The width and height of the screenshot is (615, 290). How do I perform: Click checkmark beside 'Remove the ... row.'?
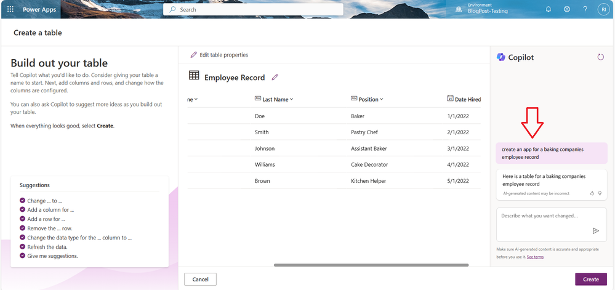point(22,228)
